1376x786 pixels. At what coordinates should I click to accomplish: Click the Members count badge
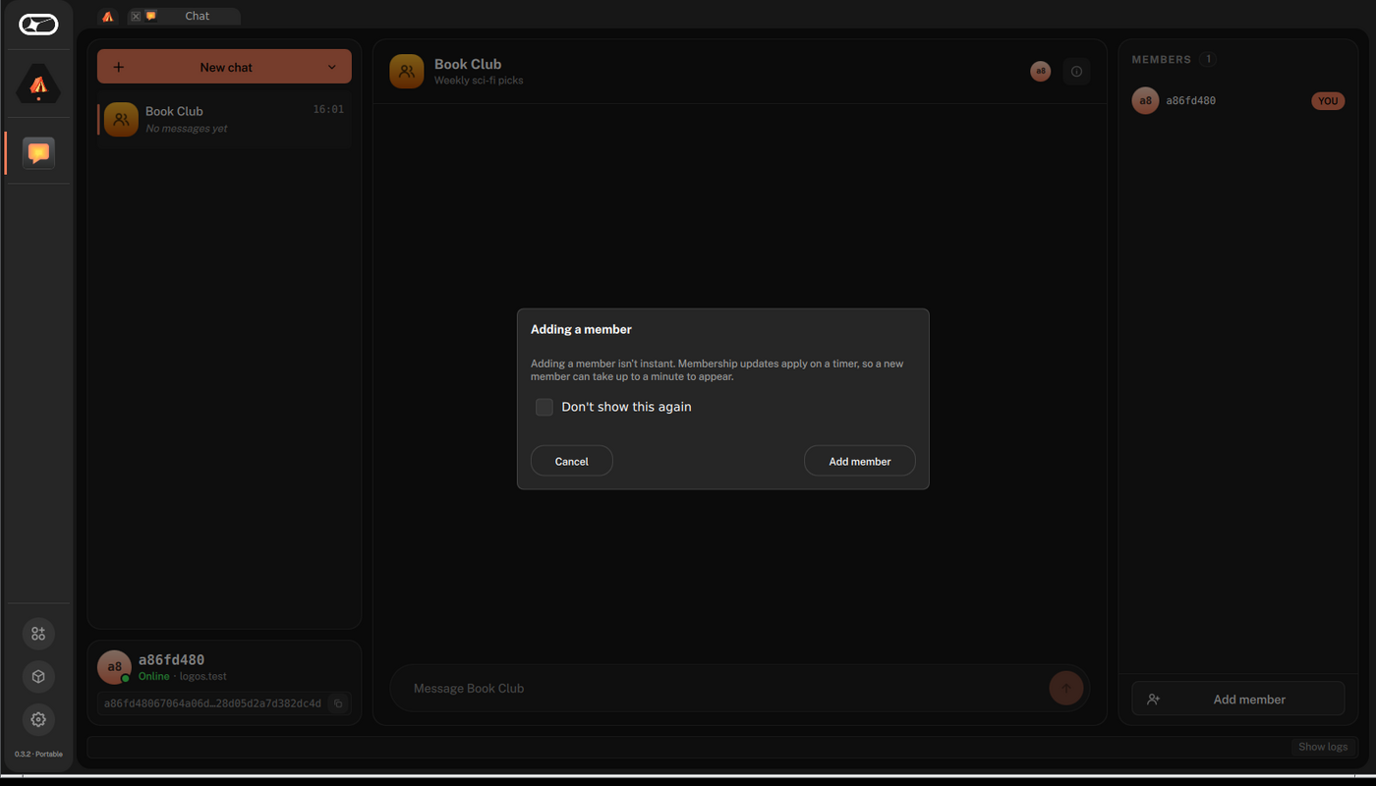[1208, 59]
